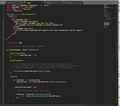Click "Welcome to Everest Software" heading text

tap(48, 25)
